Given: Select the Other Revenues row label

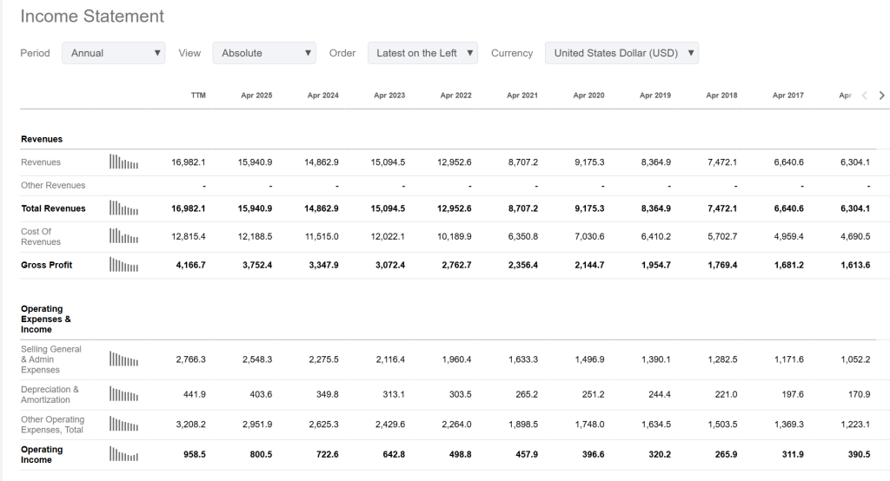Looking at the screenshot, I should pyautogui.click(x=53, y=186).
